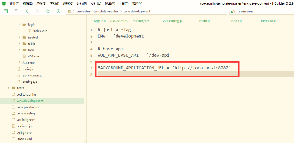294x143 pixels.
Task: Open the 视图(V) menu
Action: click(110, 3)
